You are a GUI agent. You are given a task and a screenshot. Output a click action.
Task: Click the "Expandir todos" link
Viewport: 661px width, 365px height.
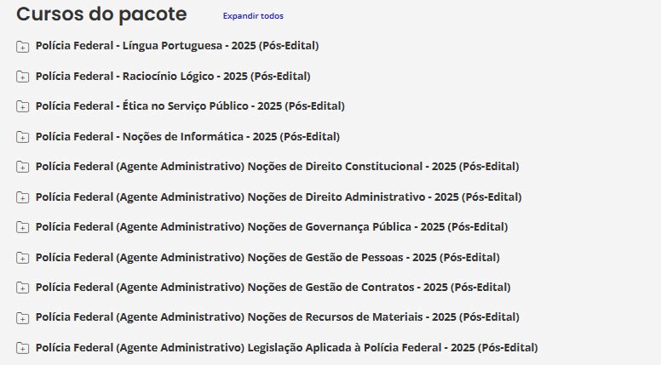pyautogui.click(x=253, y=16)
